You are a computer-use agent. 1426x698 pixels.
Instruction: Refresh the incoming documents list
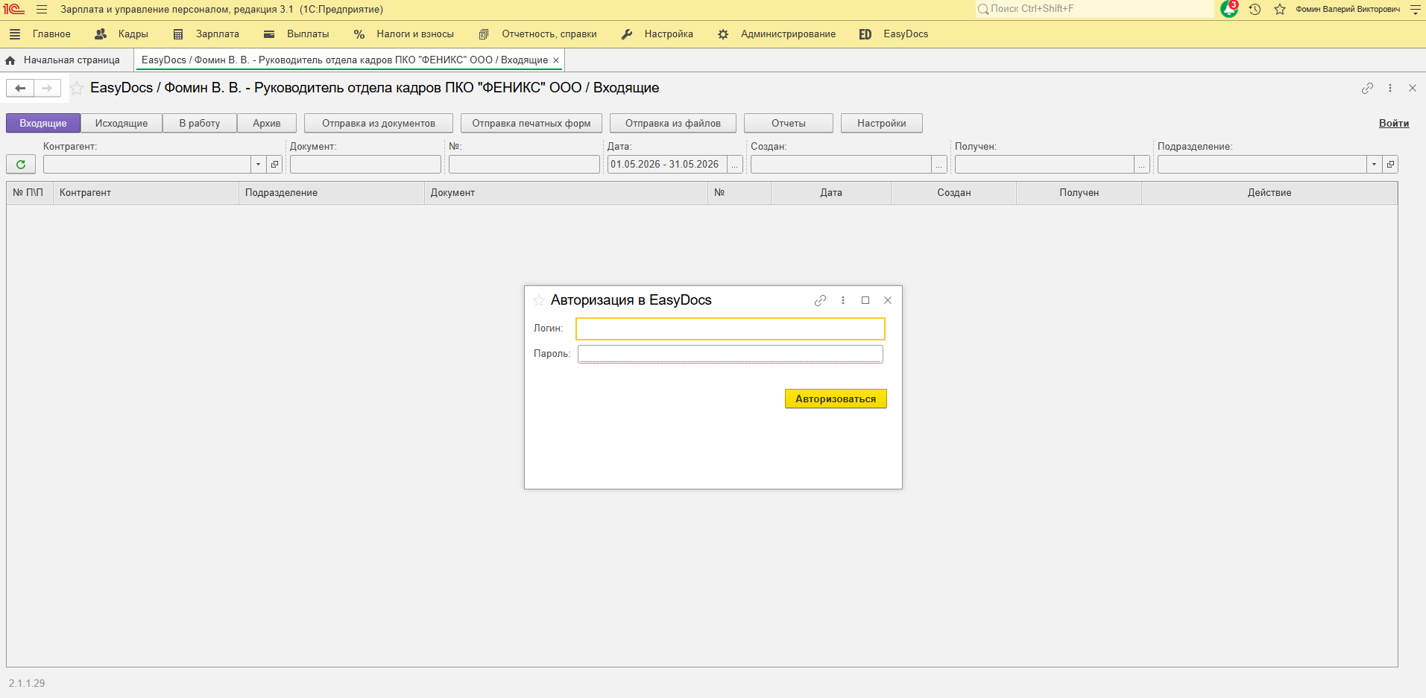pos(21,165)
